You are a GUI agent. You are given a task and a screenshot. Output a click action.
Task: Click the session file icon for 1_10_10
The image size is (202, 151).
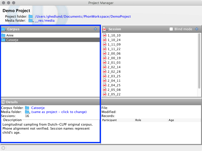tap(105, 35)
